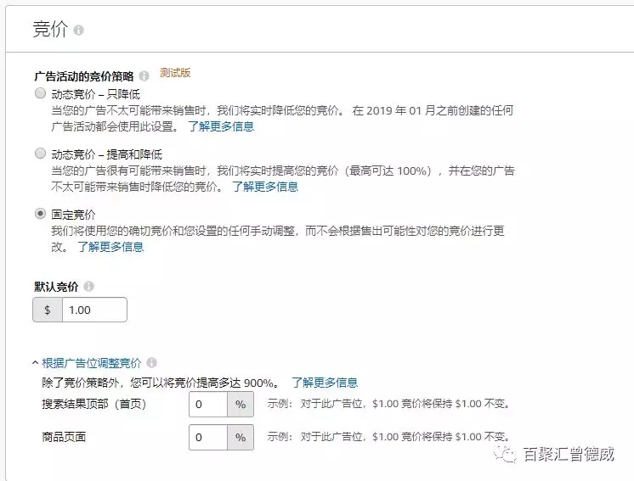Open 了解更多信息 link under 固定竞价

tap(110, 247)
